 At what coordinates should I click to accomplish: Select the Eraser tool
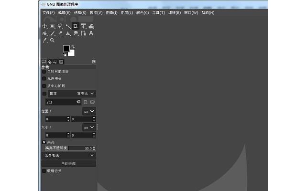pos(60,33)
